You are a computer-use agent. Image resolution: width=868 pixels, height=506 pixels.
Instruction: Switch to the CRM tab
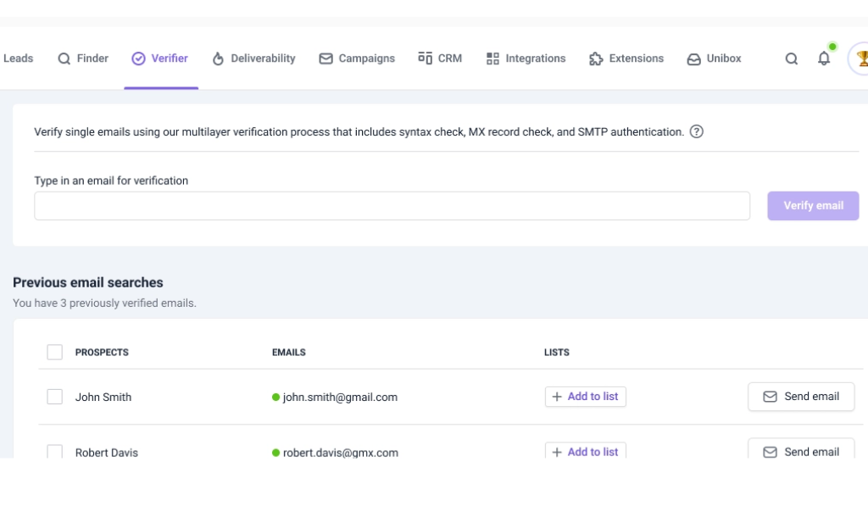coord(440,58)
